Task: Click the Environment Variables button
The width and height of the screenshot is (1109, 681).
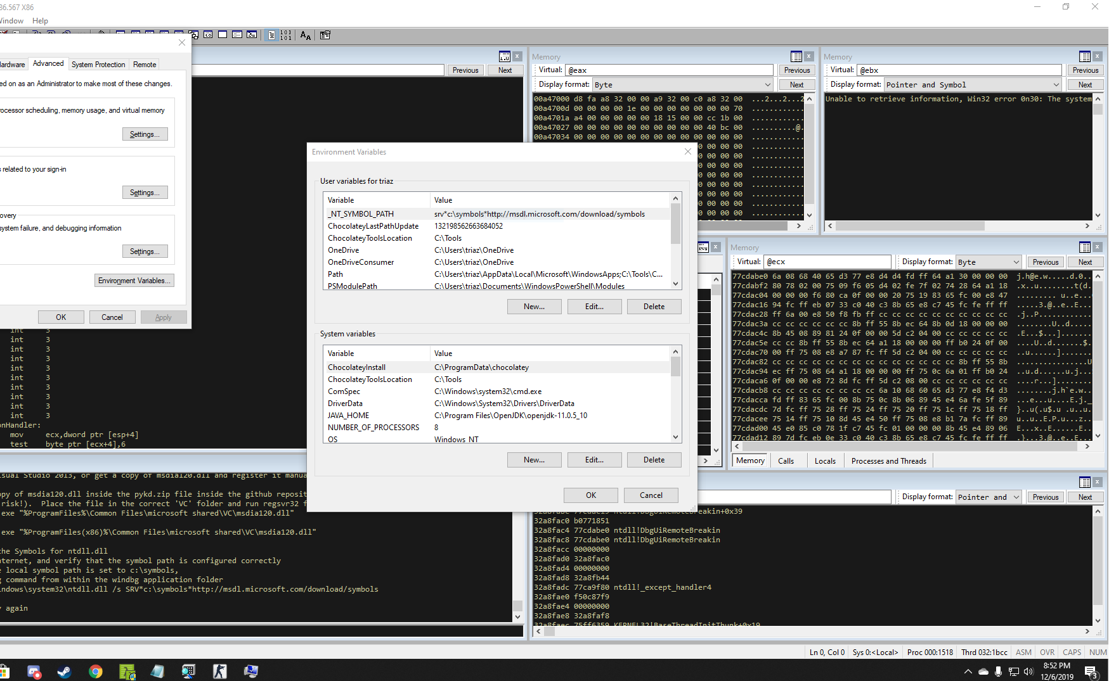Action: click(134, 280)
